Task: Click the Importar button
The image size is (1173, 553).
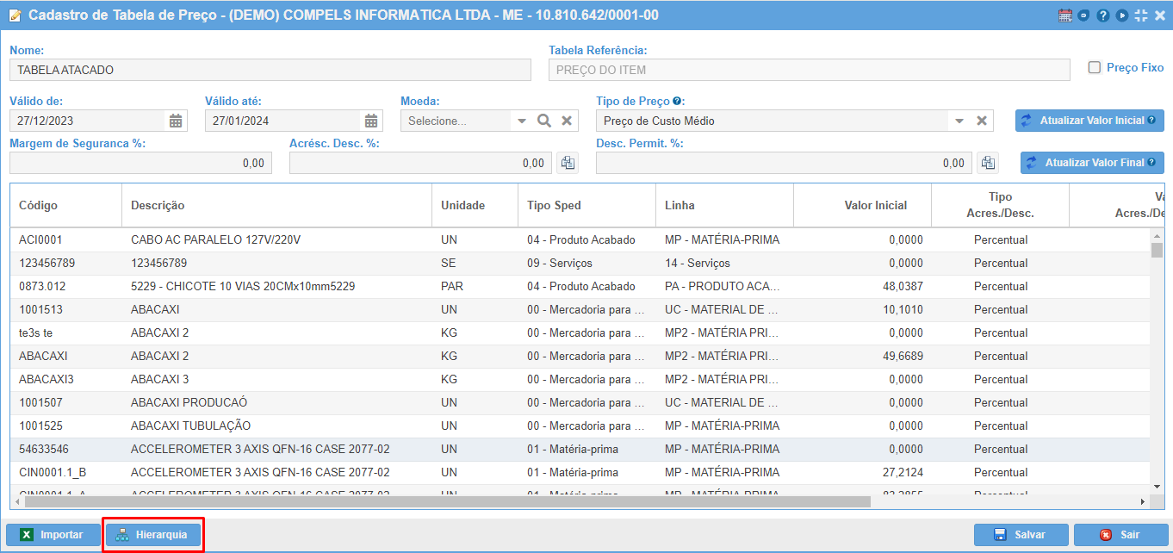Action: pyautogui.click(x=53, y=535)
